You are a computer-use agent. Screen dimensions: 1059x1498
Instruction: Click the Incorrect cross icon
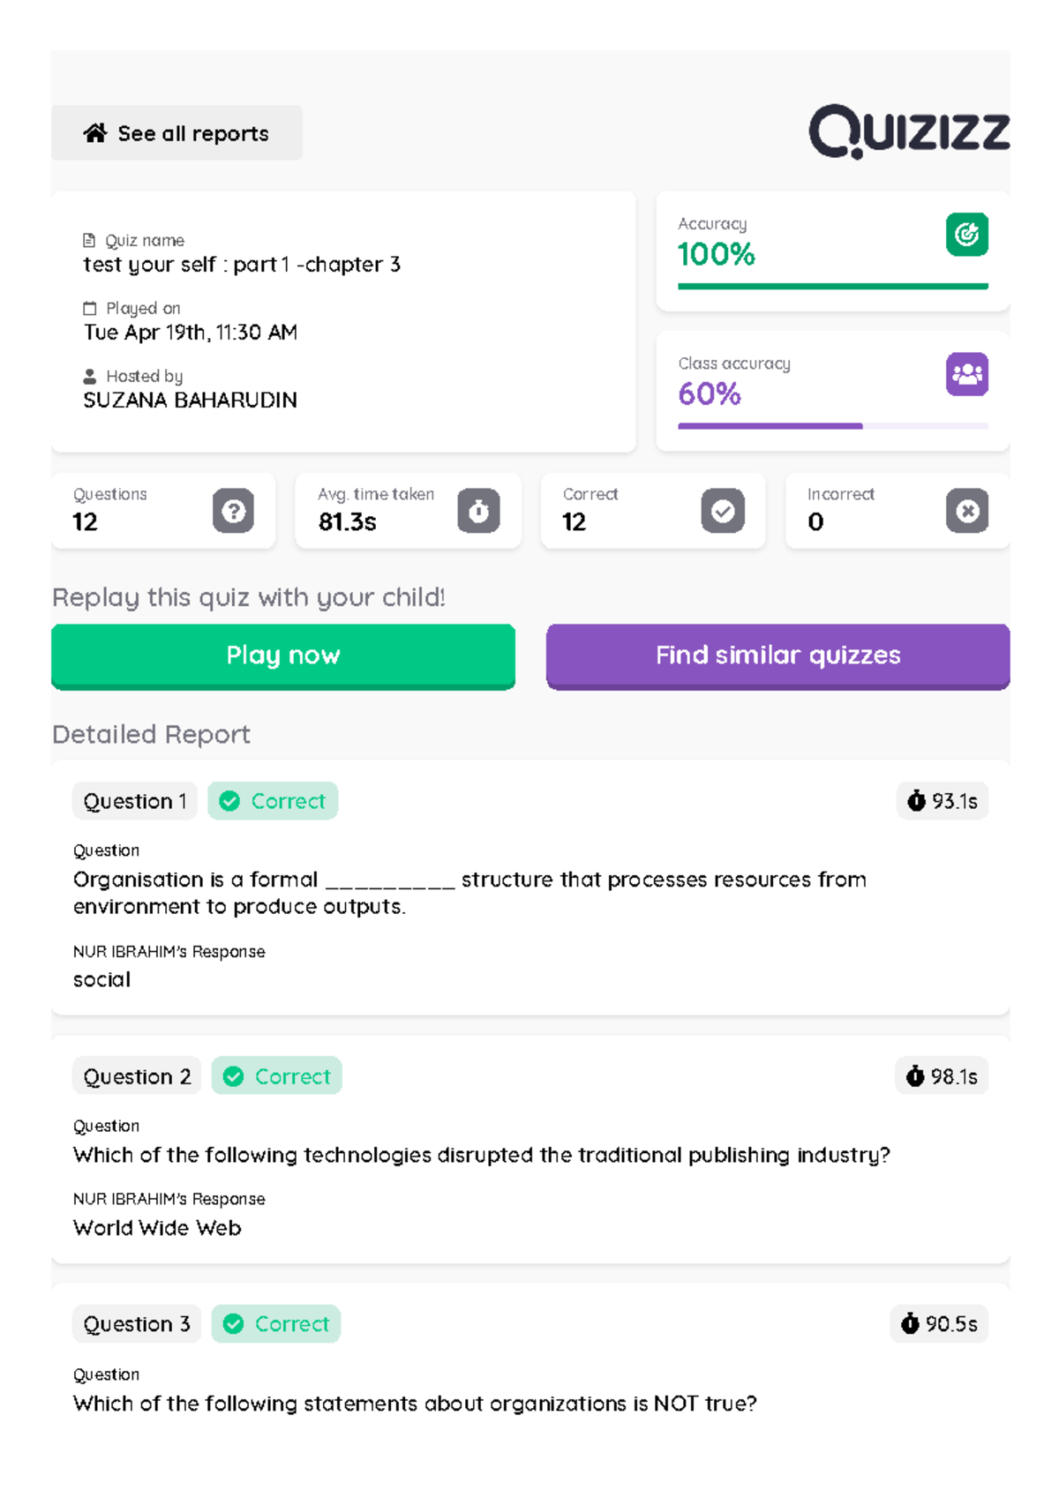[x=966, y=511]
